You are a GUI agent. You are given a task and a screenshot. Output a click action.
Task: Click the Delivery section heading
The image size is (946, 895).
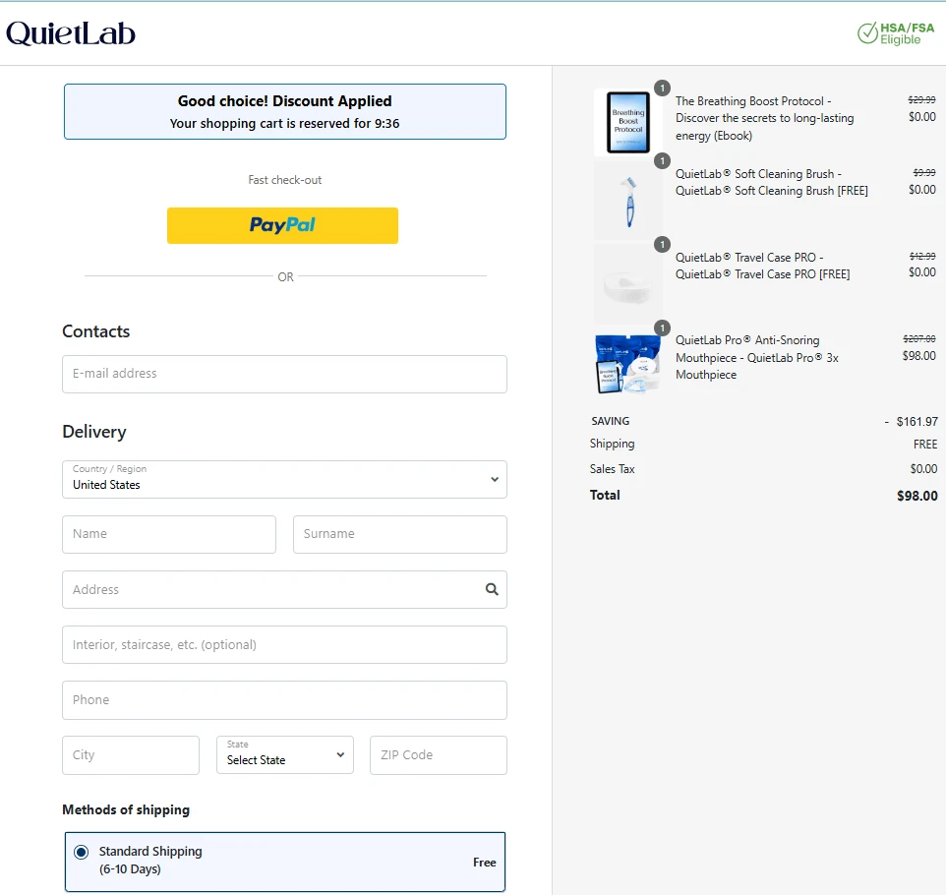(94, 432)
